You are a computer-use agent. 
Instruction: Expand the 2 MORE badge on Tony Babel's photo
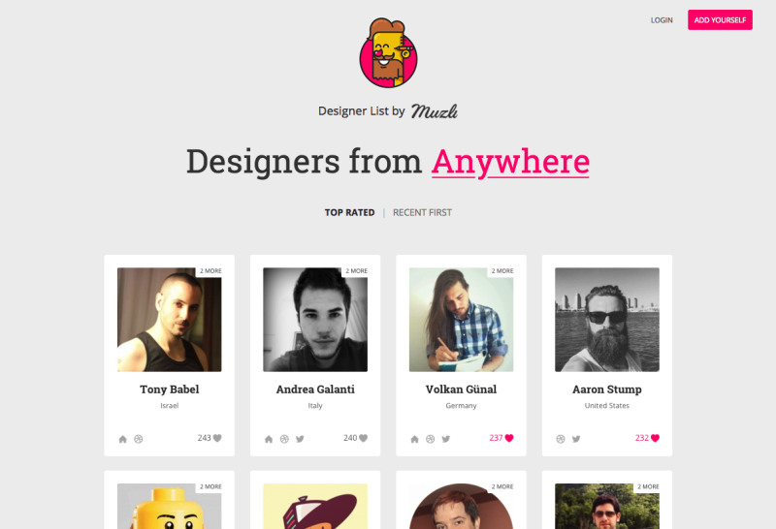coord(210,271)
